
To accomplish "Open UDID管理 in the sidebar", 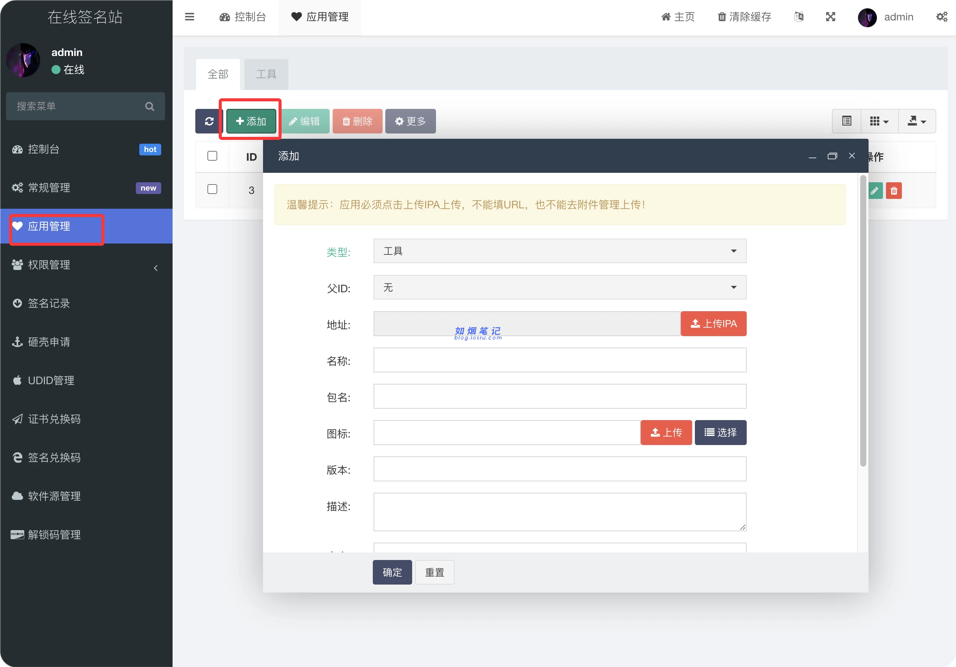I will pos(86,381).
